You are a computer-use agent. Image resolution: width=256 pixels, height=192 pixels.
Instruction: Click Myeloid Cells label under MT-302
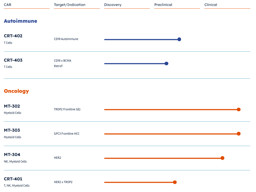coord(12,113)
